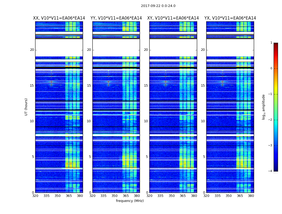This screenshot has height=214, width=282.
Task: Click the frequency (MHz) axis label
Action: 130,201
